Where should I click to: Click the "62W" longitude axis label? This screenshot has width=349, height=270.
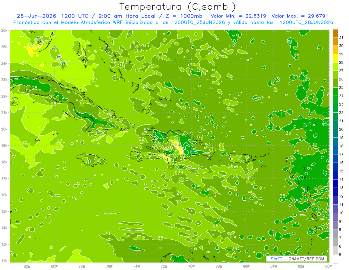point(301,266)
